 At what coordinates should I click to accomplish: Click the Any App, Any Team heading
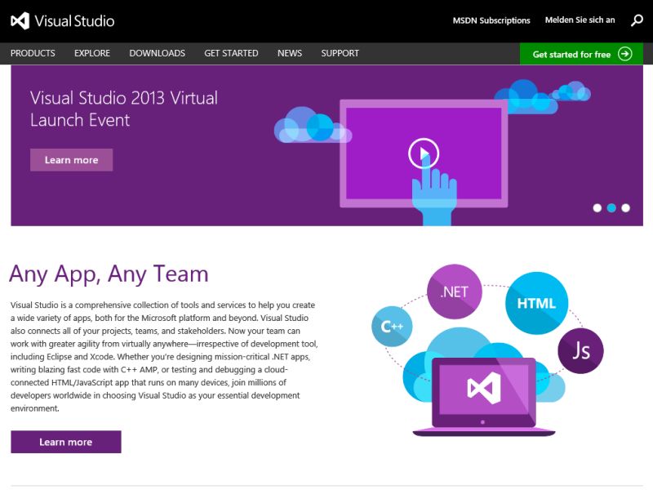(109, 274)
